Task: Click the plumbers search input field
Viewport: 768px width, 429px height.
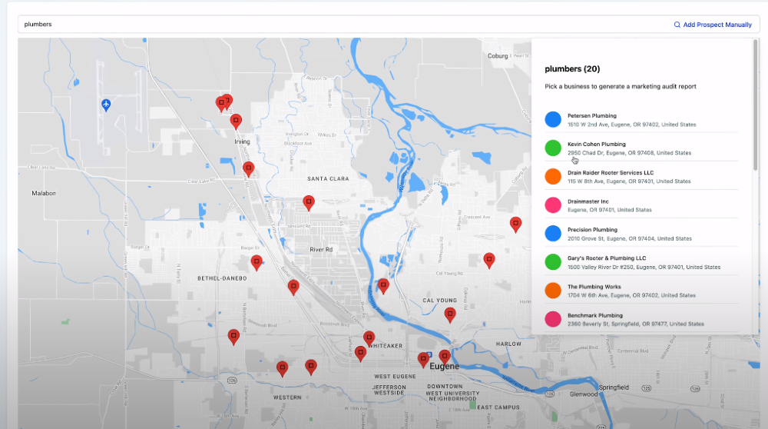Action: 343,24
